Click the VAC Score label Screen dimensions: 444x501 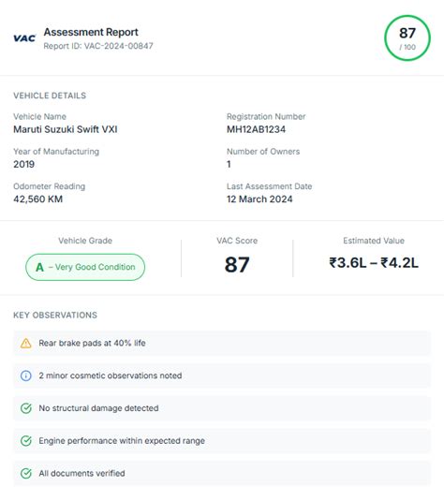(237, 241)
